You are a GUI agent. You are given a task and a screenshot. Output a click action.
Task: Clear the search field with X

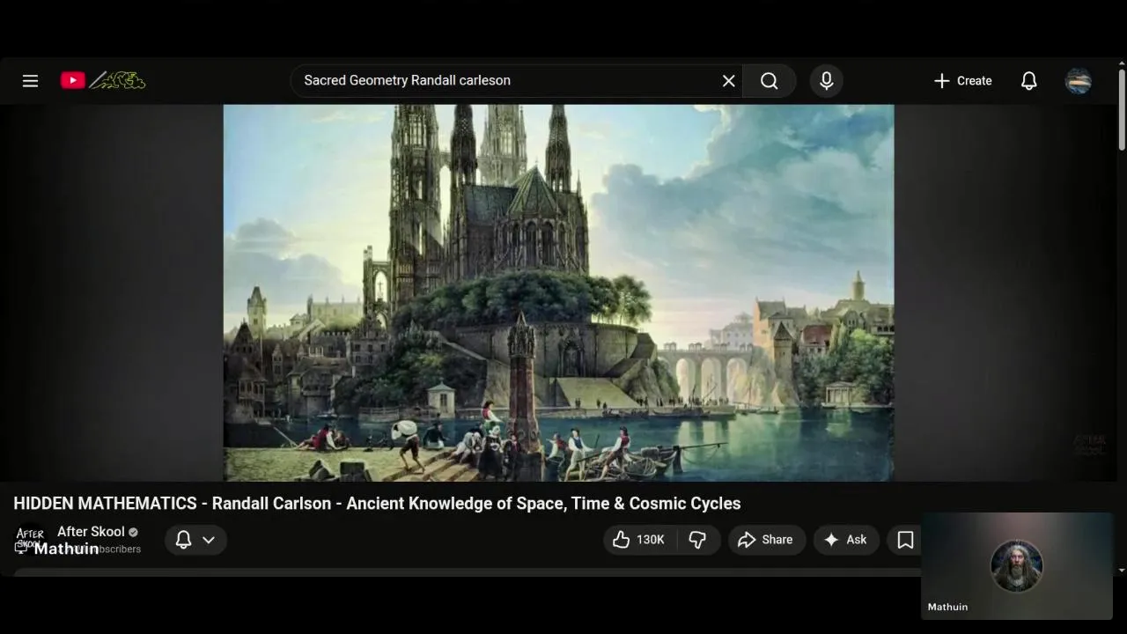click(x=729, y=81)
